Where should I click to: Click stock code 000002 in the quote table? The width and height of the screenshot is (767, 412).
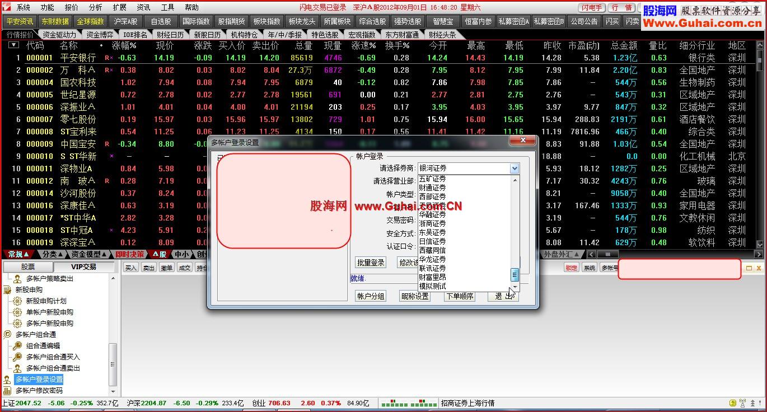click(40, 70)
